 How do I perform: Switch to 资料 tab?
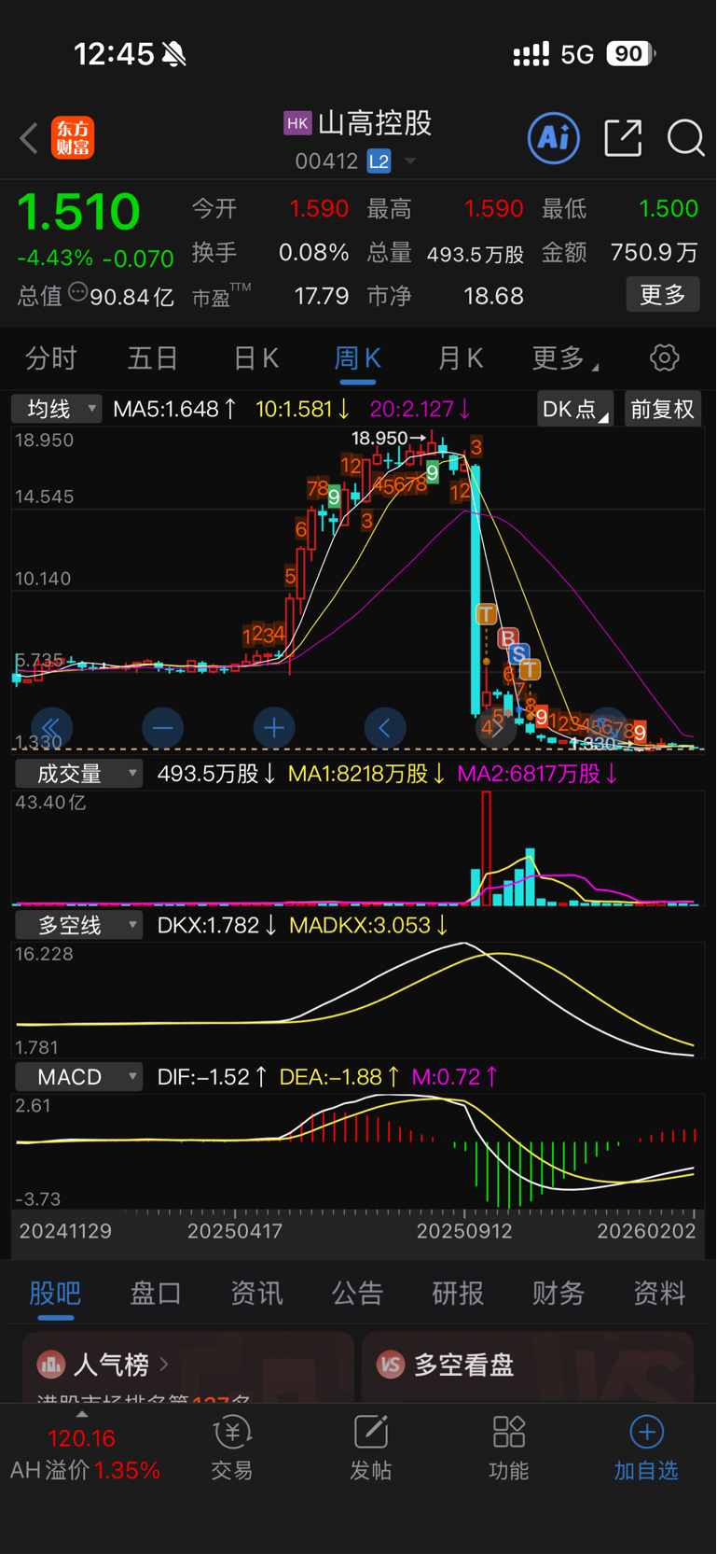click(659, 1293)
